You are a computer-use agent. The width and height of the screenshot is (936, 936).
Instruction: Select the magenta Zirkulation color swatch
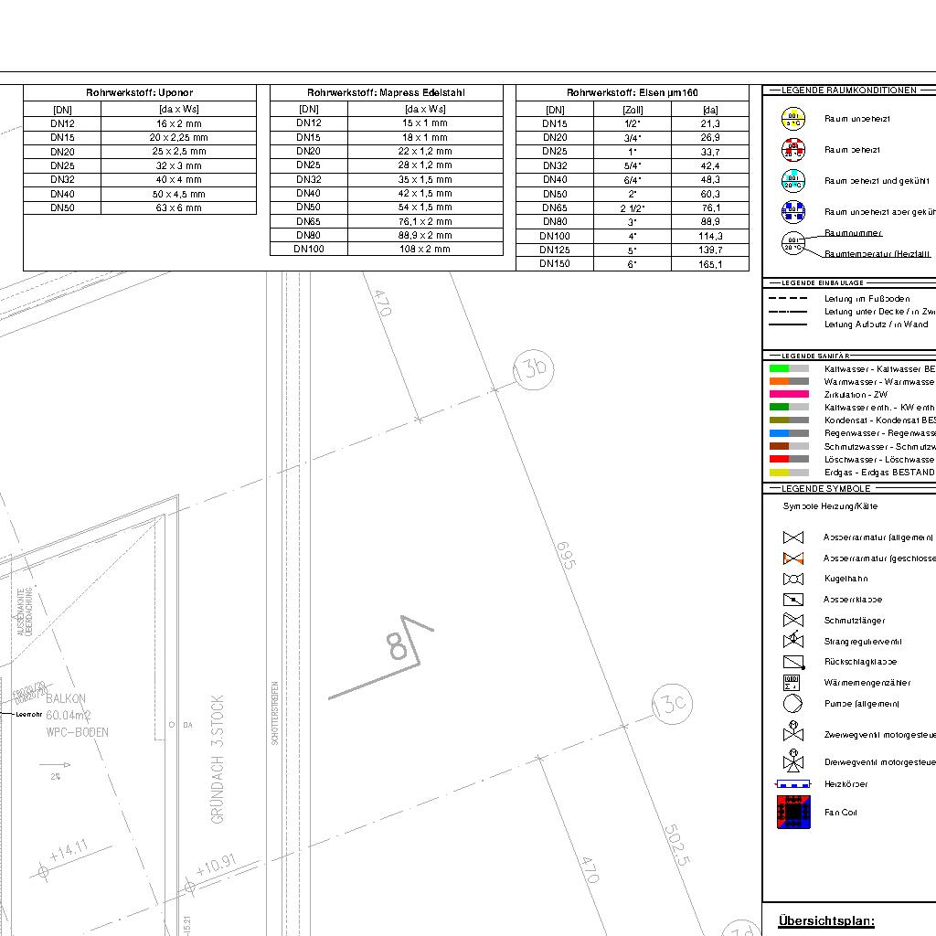click(x=789, y=394)
